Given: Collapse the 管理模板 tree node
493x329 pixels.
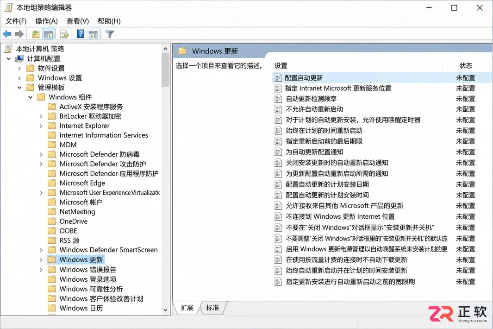Looking at the screenshot, I should click(19, 88).
